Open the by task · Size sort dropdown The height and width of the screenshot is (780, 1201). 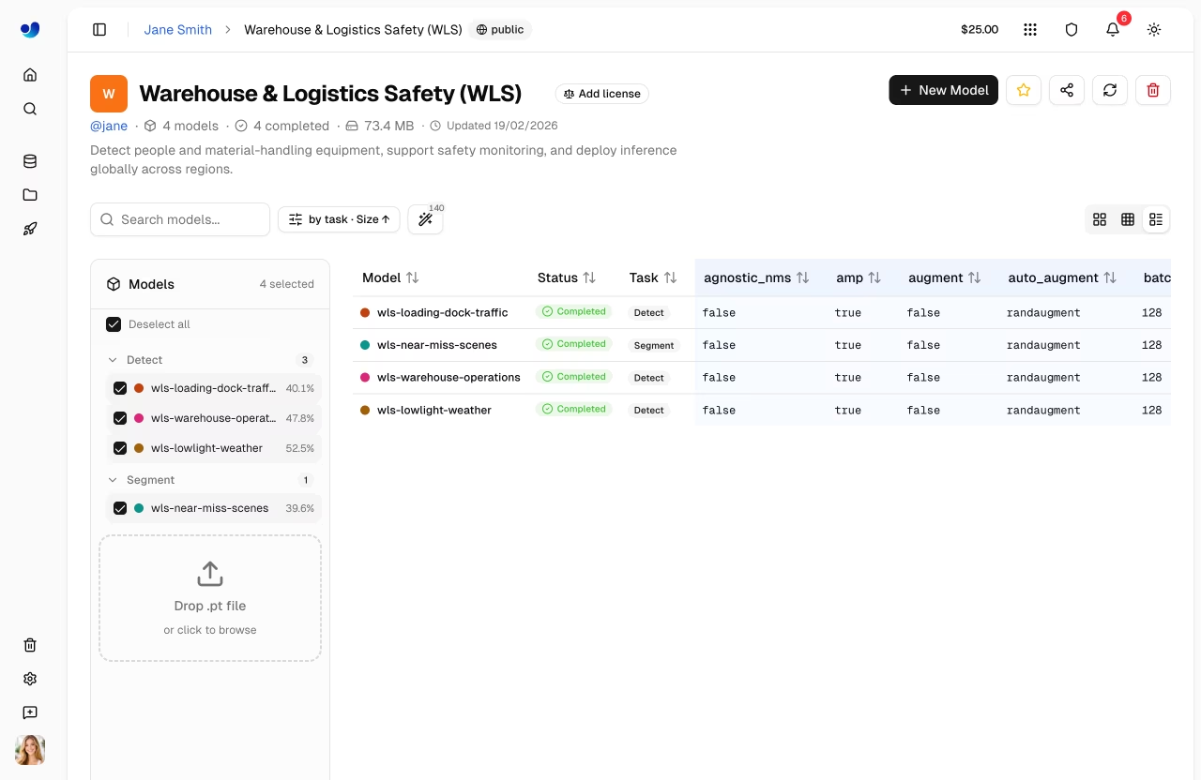[x=339, y=219]
